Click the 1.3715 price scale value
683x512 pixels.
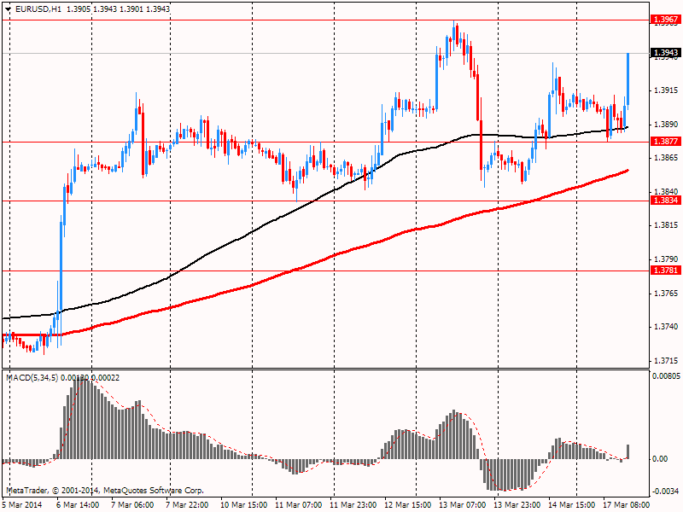pyautogui.click(x=667, y=361)
